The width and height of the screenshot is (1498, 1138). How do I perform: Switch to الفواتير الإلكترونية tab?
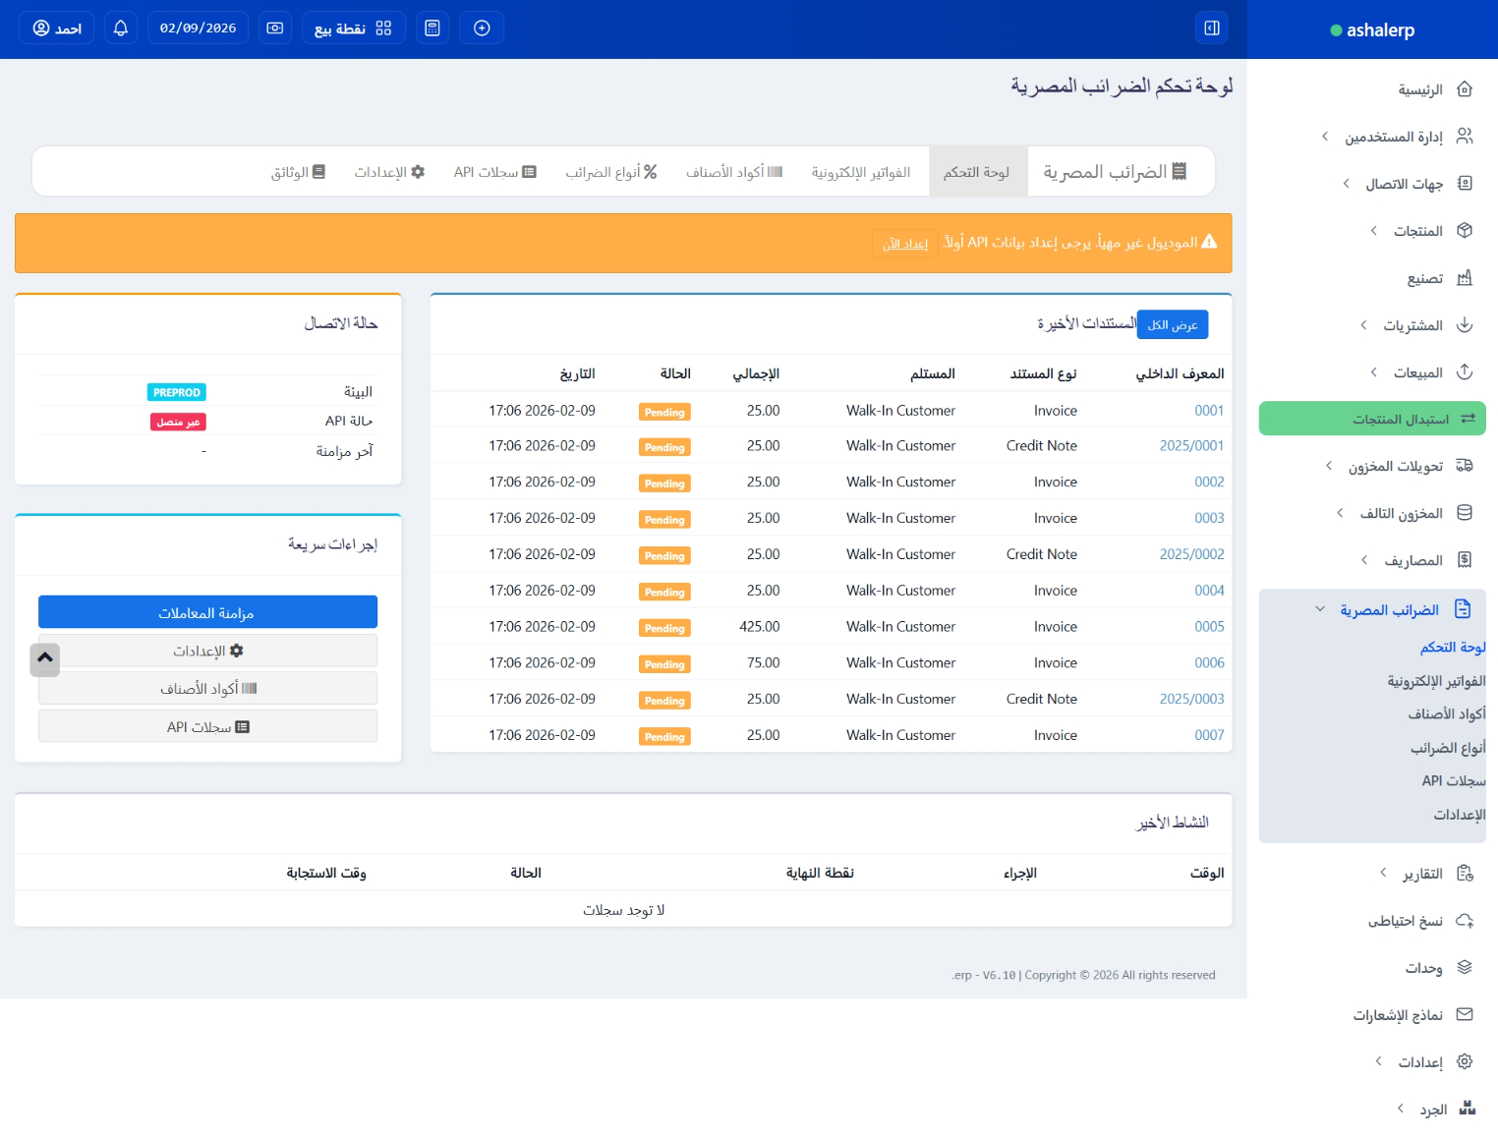coord(860,172)
